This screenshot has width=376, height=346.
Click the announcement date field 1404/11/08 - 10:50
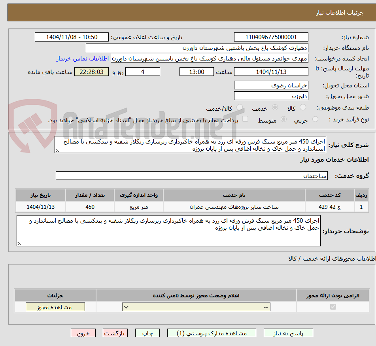(x=72, y=37)
